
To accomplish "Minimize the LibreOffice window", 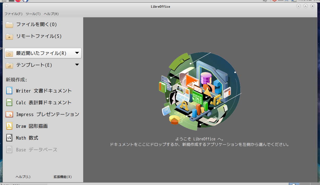I will coord(299,6).
